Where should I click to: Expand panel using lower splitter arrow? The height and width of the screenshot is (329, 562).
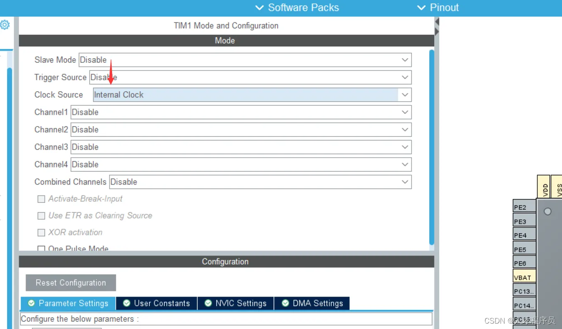(437, 32)
